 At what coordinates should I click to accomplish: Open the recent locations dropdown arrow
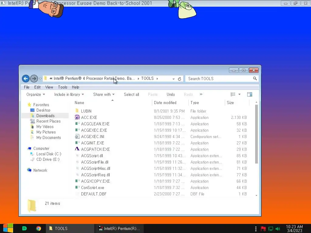(x=40, y=79)
